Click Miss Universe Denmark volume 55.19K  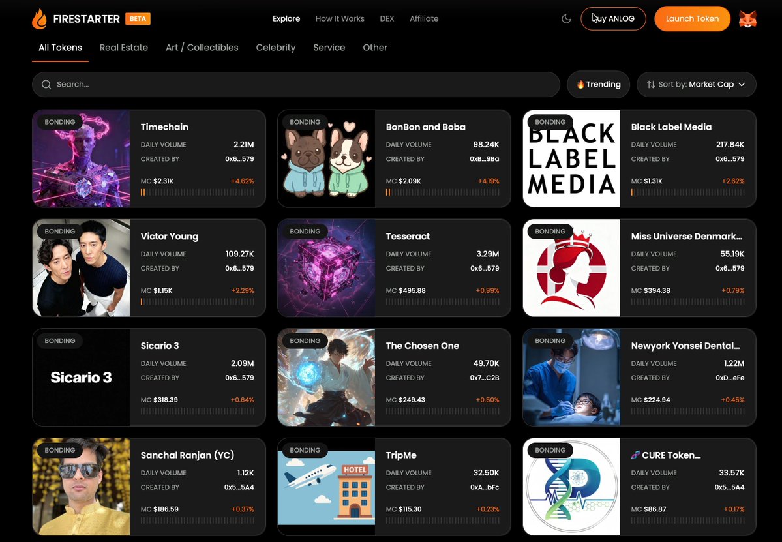[732, 254]
